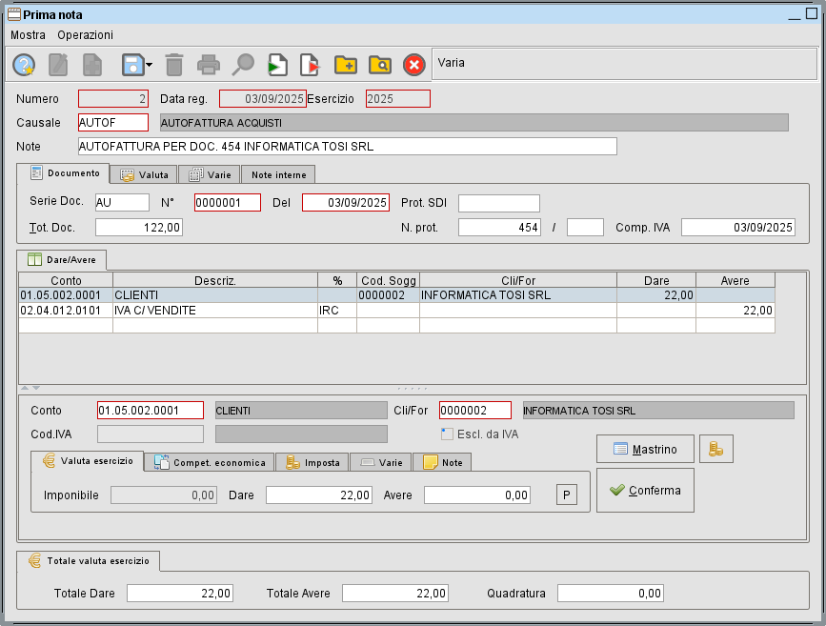Click the Serie Doc. AU field
The image size is (826, 626).
coord(122,202)
